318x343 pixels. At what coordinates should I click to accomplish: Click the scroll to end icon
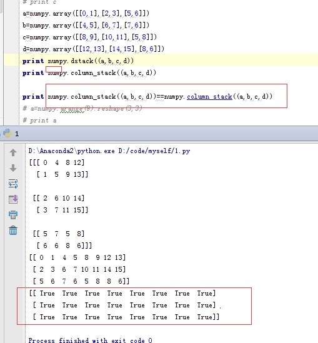[x=13, y=199]
